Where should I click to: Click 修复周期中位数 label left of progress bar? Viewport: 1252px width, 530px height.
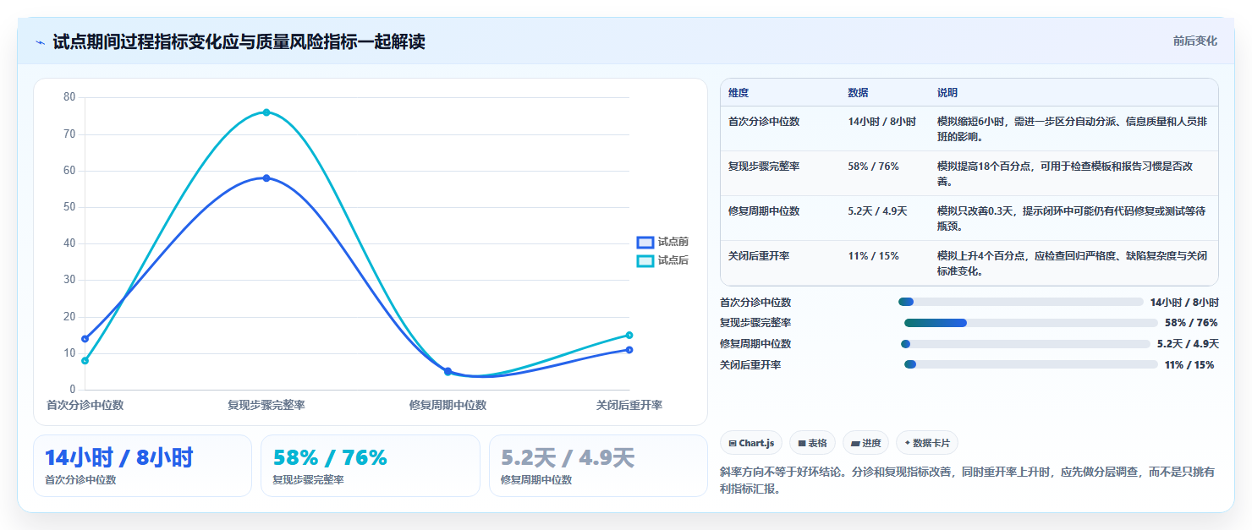pyautogui.click(x=755, y=344)
